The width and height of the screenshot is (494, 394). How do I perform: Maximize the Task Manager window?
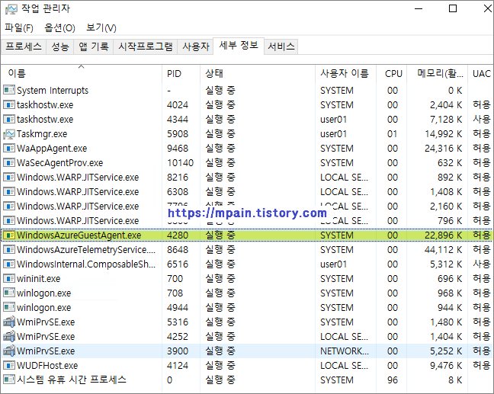(x=453, y=8)
